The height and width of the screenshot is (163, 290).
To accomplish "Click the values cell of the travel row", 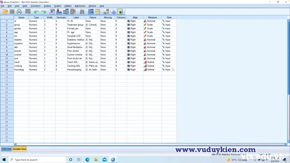I will point(92,62).
